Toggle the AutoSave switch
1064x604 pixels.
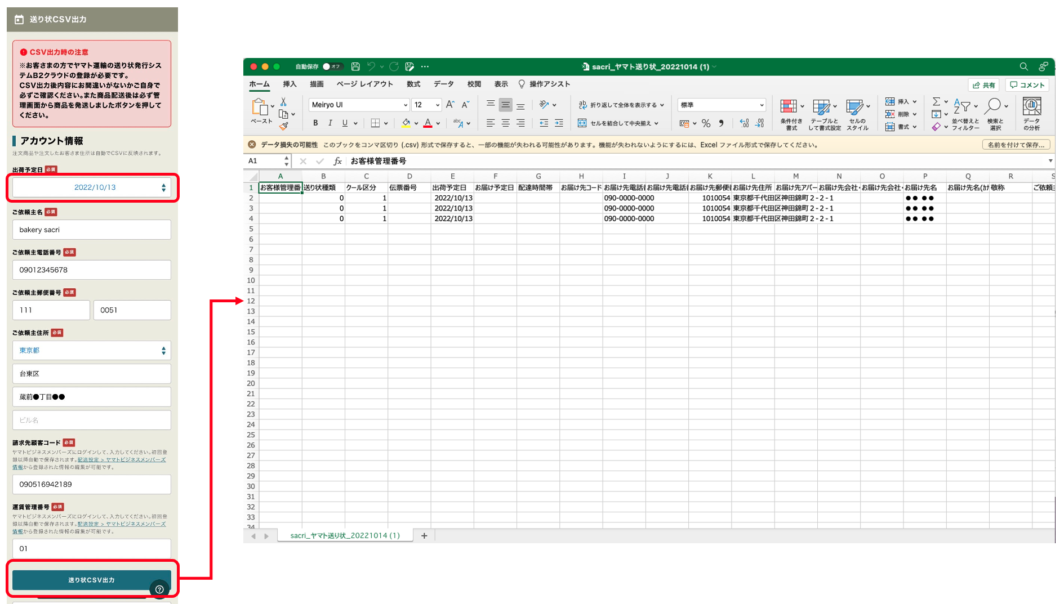332,66
